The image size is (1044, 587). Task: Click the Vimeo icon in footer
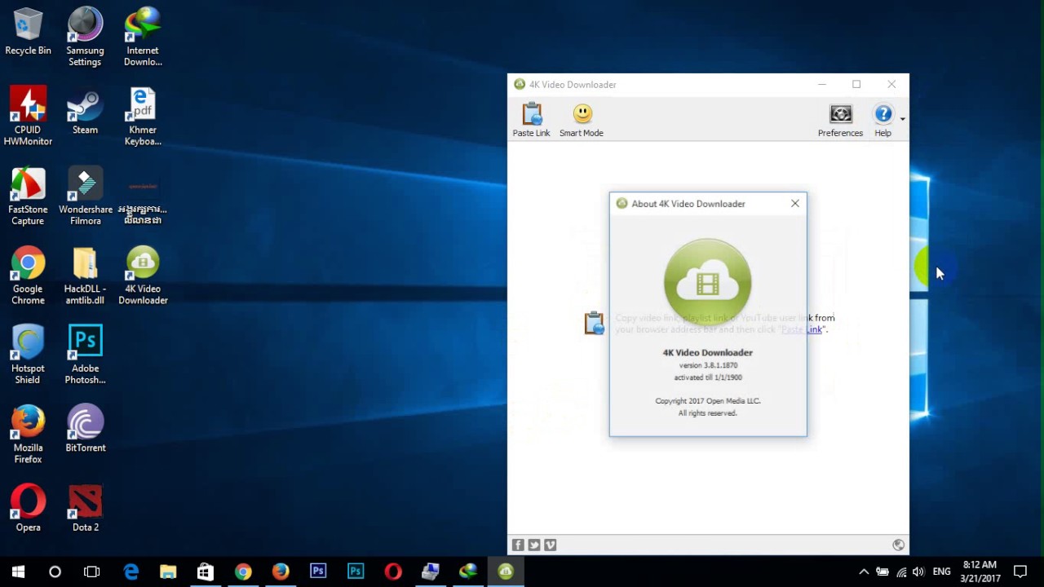coord(551,545)
